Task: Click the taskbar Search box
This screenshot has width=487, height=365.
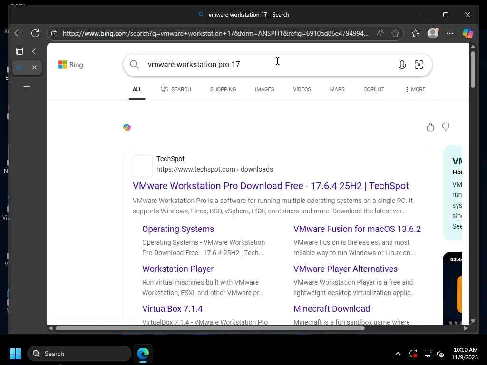Action: pyautogui.click(x=79, y=354)
